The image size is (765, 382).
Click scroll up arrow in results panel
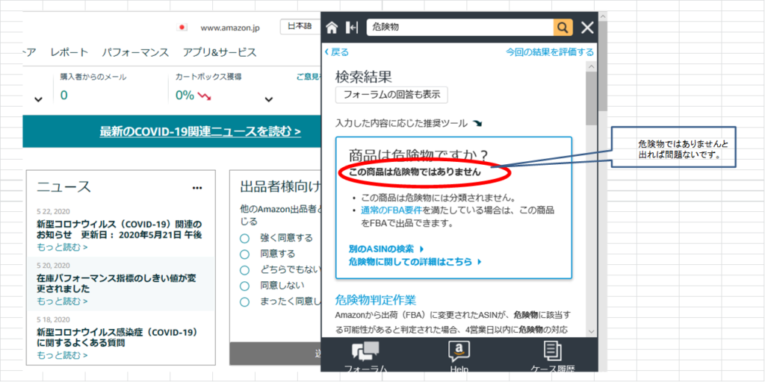(592, 67)
